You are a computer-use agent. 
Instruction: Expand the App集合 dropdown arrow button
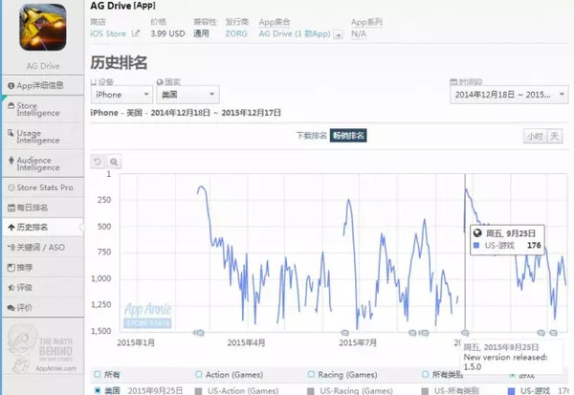[x=339, y=34]
